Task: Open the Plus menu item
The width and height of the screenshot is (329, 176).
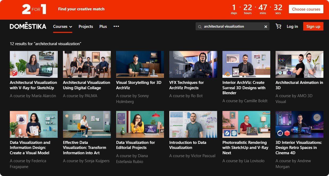Action: (103, 26)
